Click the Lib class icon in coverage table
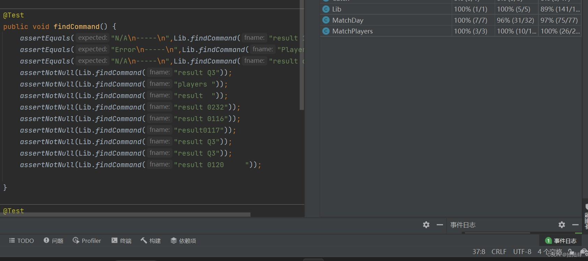Screen dimensions: 588x261 pyautogui.click(x=326, y=9)
